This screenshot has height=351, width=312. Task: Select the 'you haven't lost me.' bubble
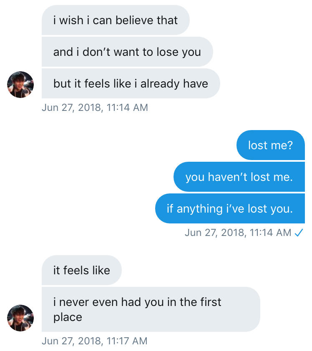point(239,177)
